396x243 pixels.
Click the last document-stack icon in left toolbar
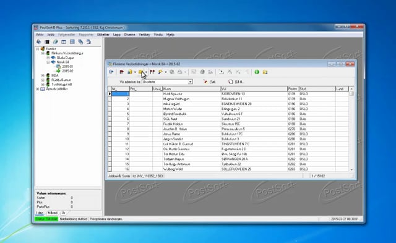[x=88, y=42]
